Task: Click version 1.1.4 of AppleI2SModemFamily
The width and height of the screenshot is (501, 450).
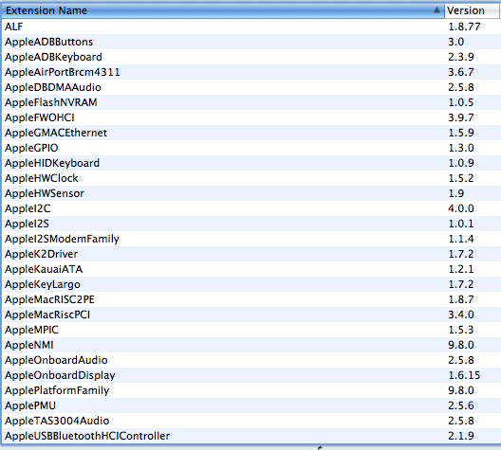Action: point(461,239)
